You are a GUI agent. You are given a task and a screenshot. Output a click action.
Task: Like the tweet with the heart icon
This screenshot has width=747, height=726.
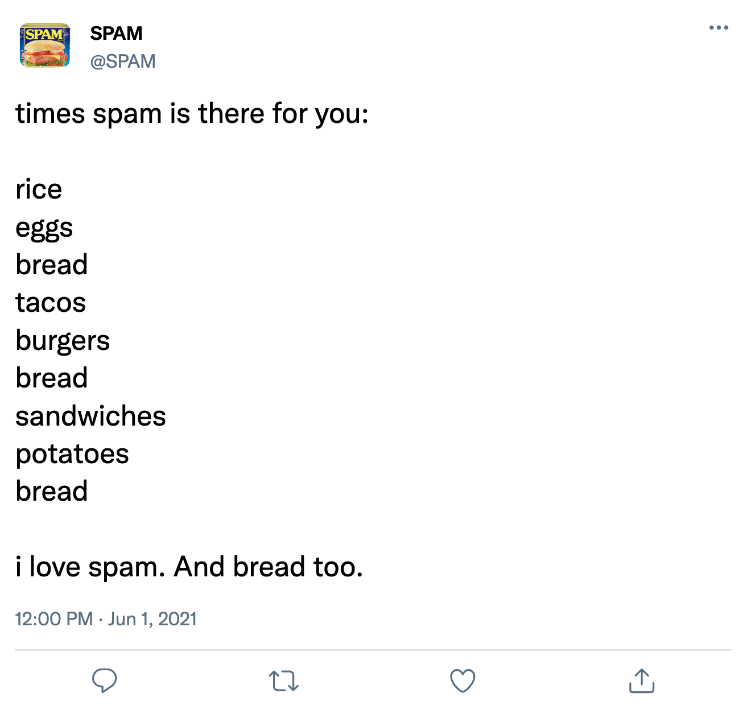[463, 680]
